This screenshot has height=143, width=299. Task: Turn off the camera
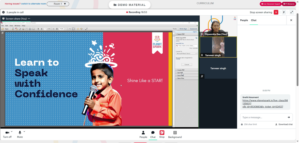click(x=7, y=133)
